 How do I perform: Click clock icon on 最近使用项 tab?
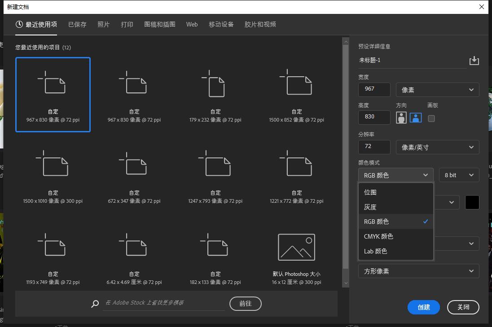click(19, 24)
